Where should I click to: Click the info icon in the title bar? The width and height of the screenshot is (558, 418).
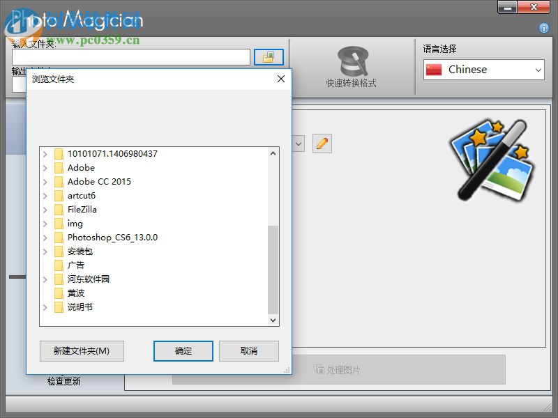click(x=543, y=28)
